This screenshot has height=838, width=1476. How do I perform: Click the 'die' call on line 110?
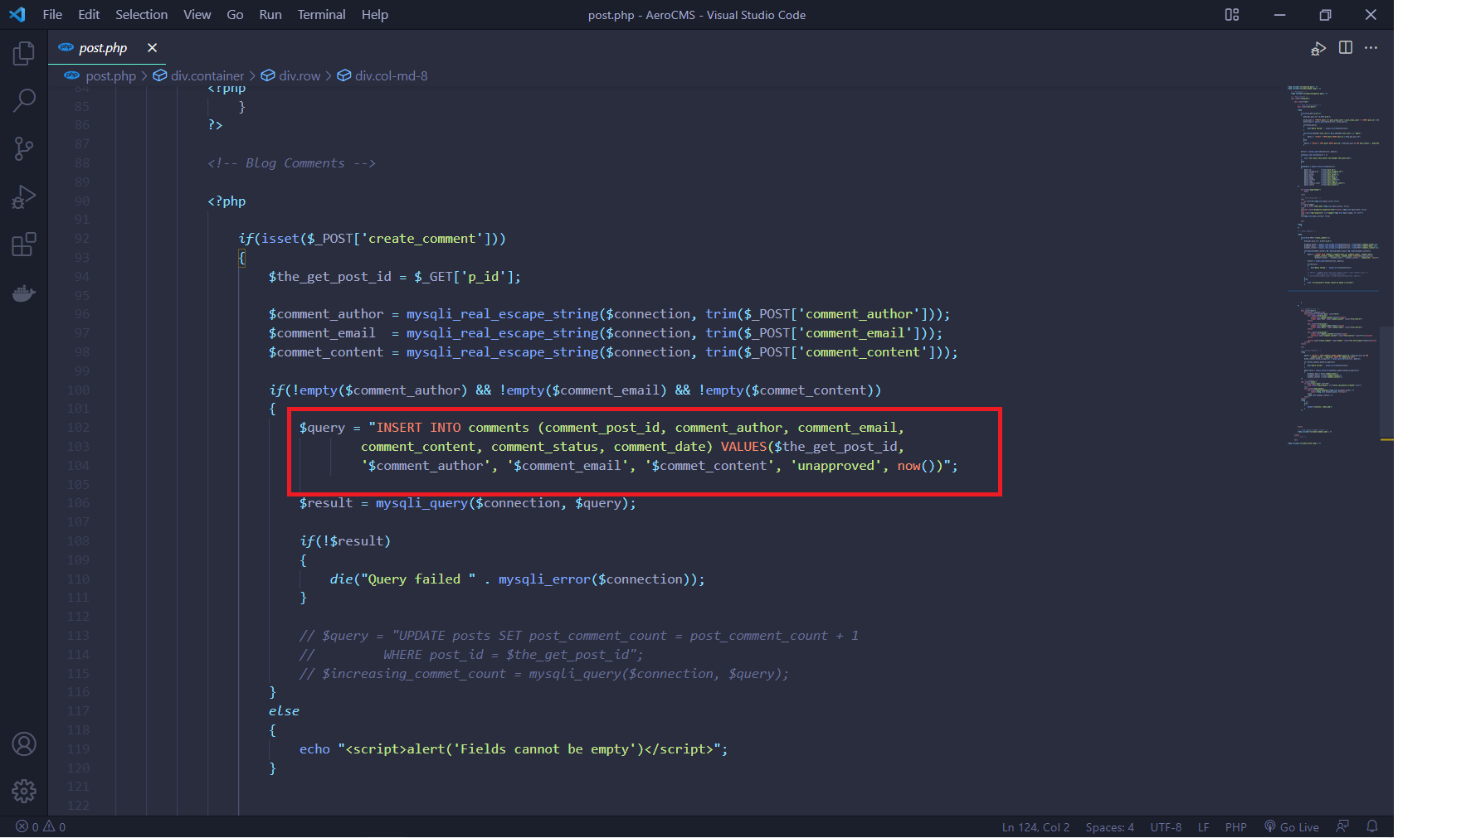341,579
